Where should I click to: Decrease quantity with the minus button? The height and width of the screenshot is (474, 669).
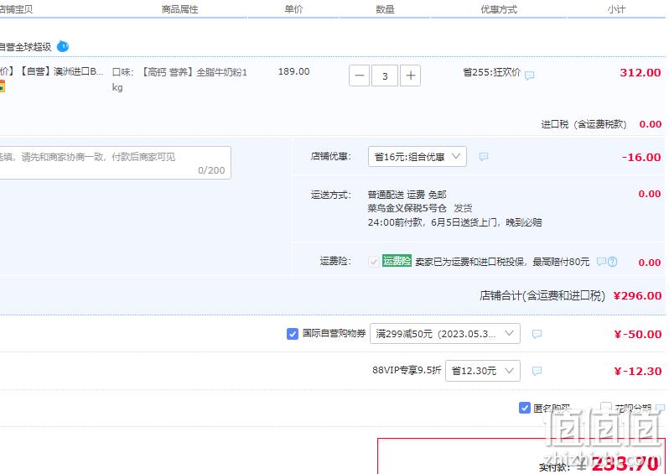[360, 76]
